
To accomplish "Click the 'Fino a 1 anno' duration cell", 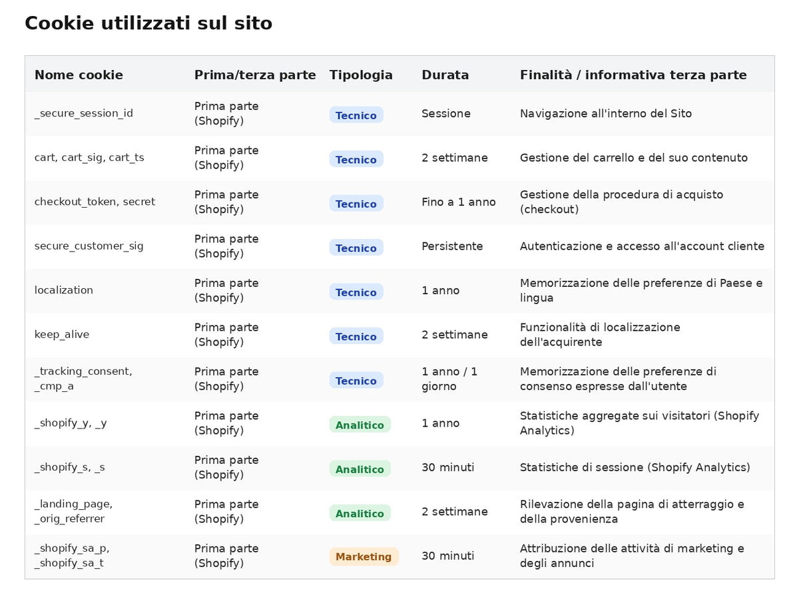I will [459, 202].
